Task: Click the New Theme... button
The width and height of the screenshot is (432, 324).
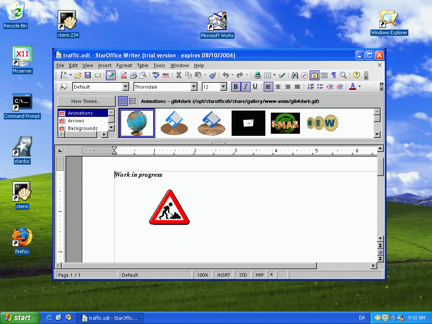Action: click(x=86, y=101)
